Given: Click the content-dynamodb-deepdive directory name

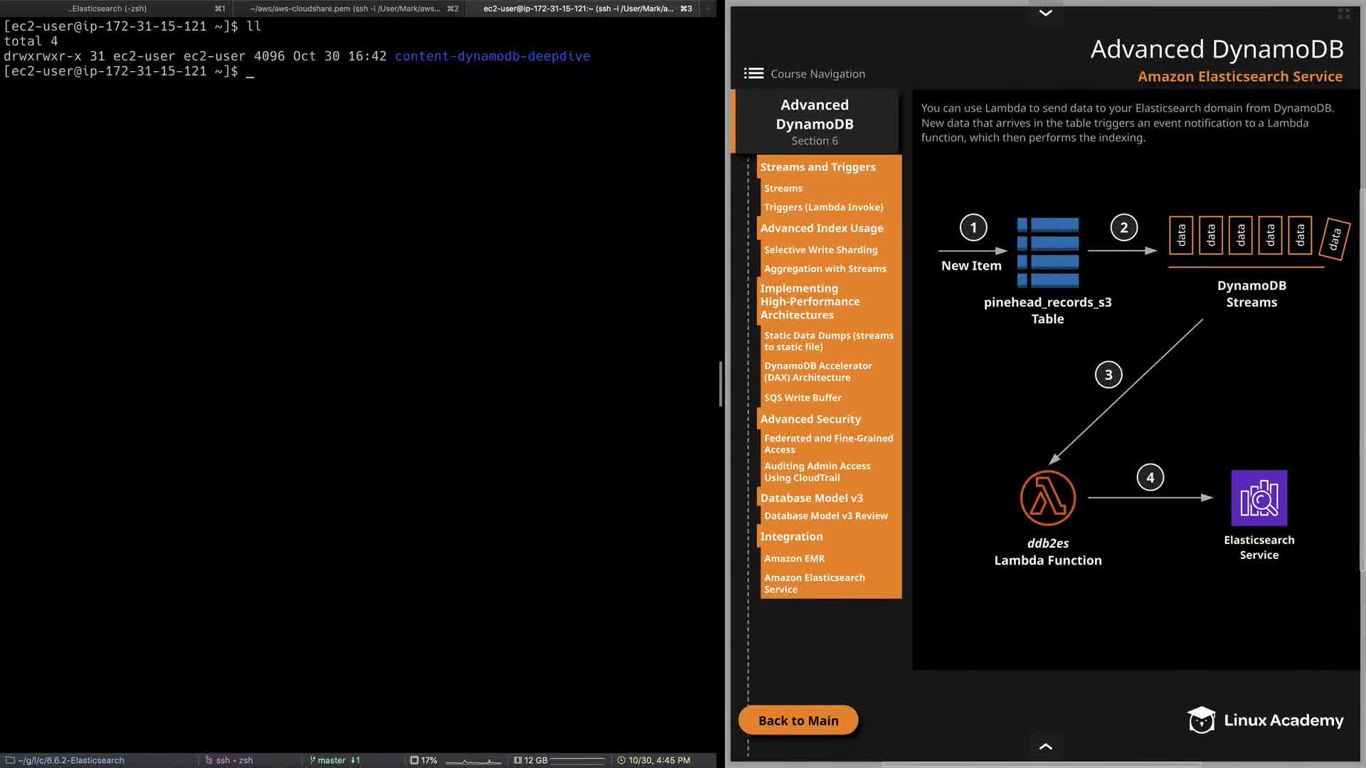Looking at the screenshot, I should point(492,56).
